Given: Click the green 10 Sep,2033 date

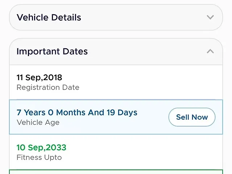Looking at the screenshot, I should pos(41,148).
